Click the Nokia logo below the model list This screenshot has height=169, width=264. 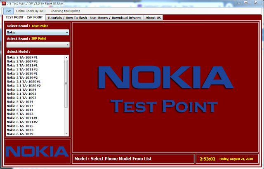point(38,151)
